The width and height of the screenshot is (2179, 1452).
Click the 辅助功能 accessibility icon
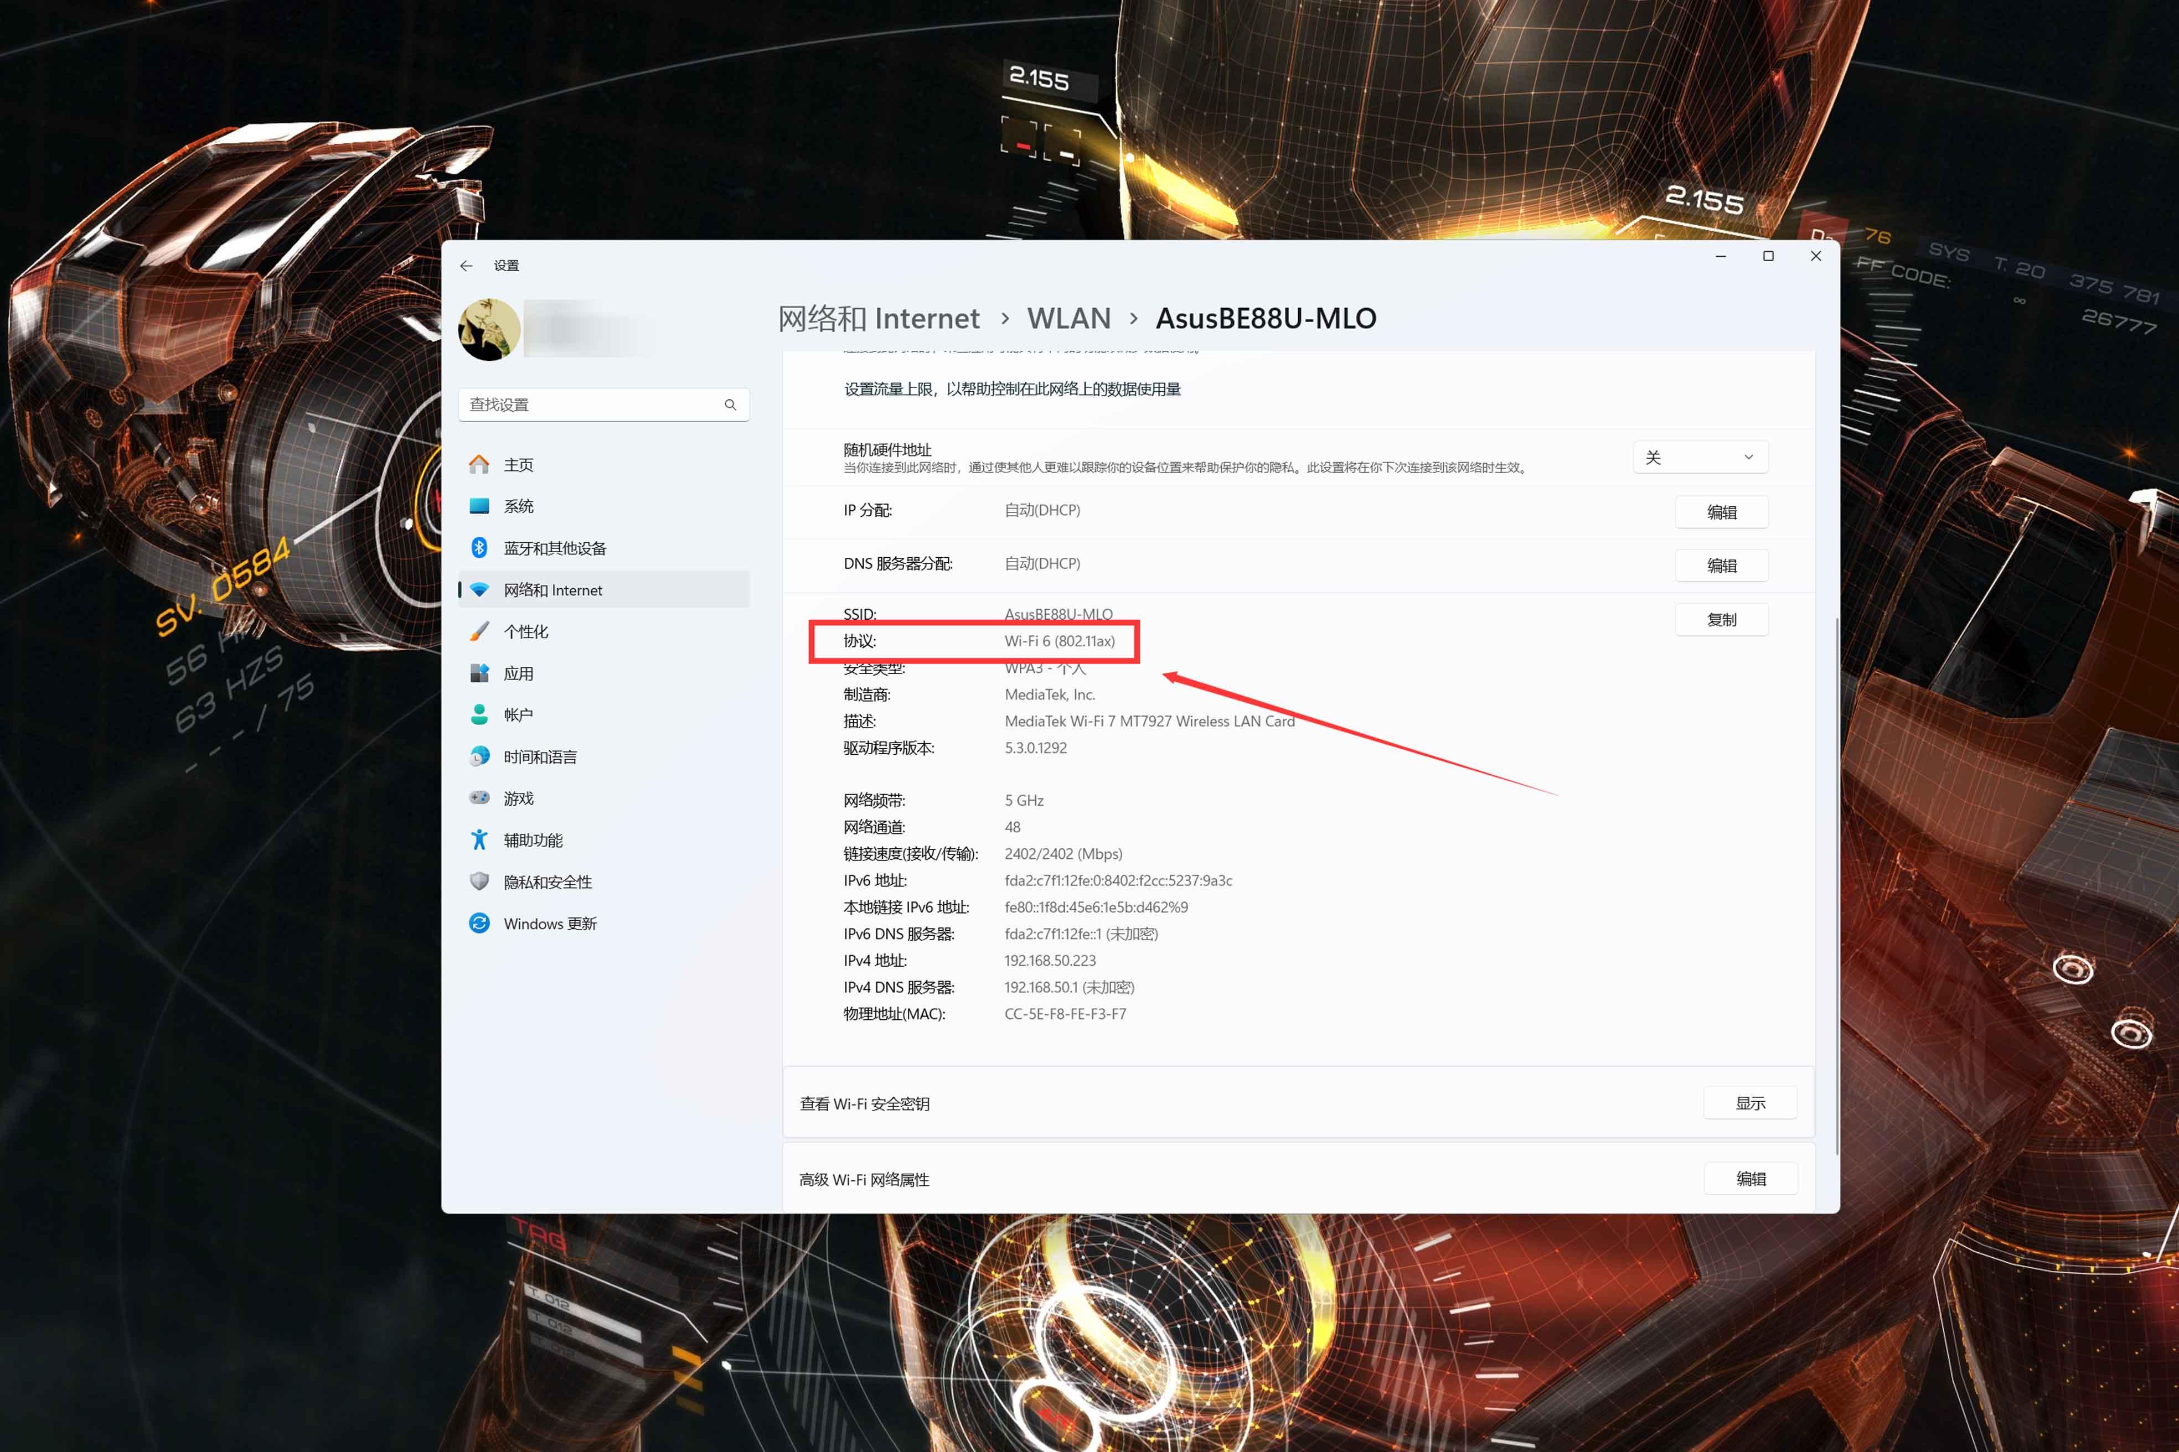[x=479, y=840]
